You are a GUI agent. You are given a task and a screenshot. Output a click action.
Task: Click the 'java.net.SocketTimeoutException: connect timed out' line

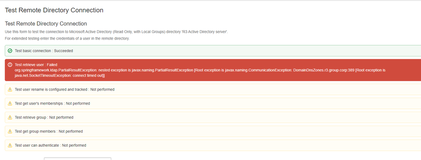pos(60,76)
